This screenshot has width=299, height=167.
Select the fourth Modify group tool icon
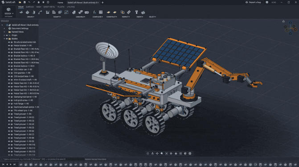click(x=66, y=12)
